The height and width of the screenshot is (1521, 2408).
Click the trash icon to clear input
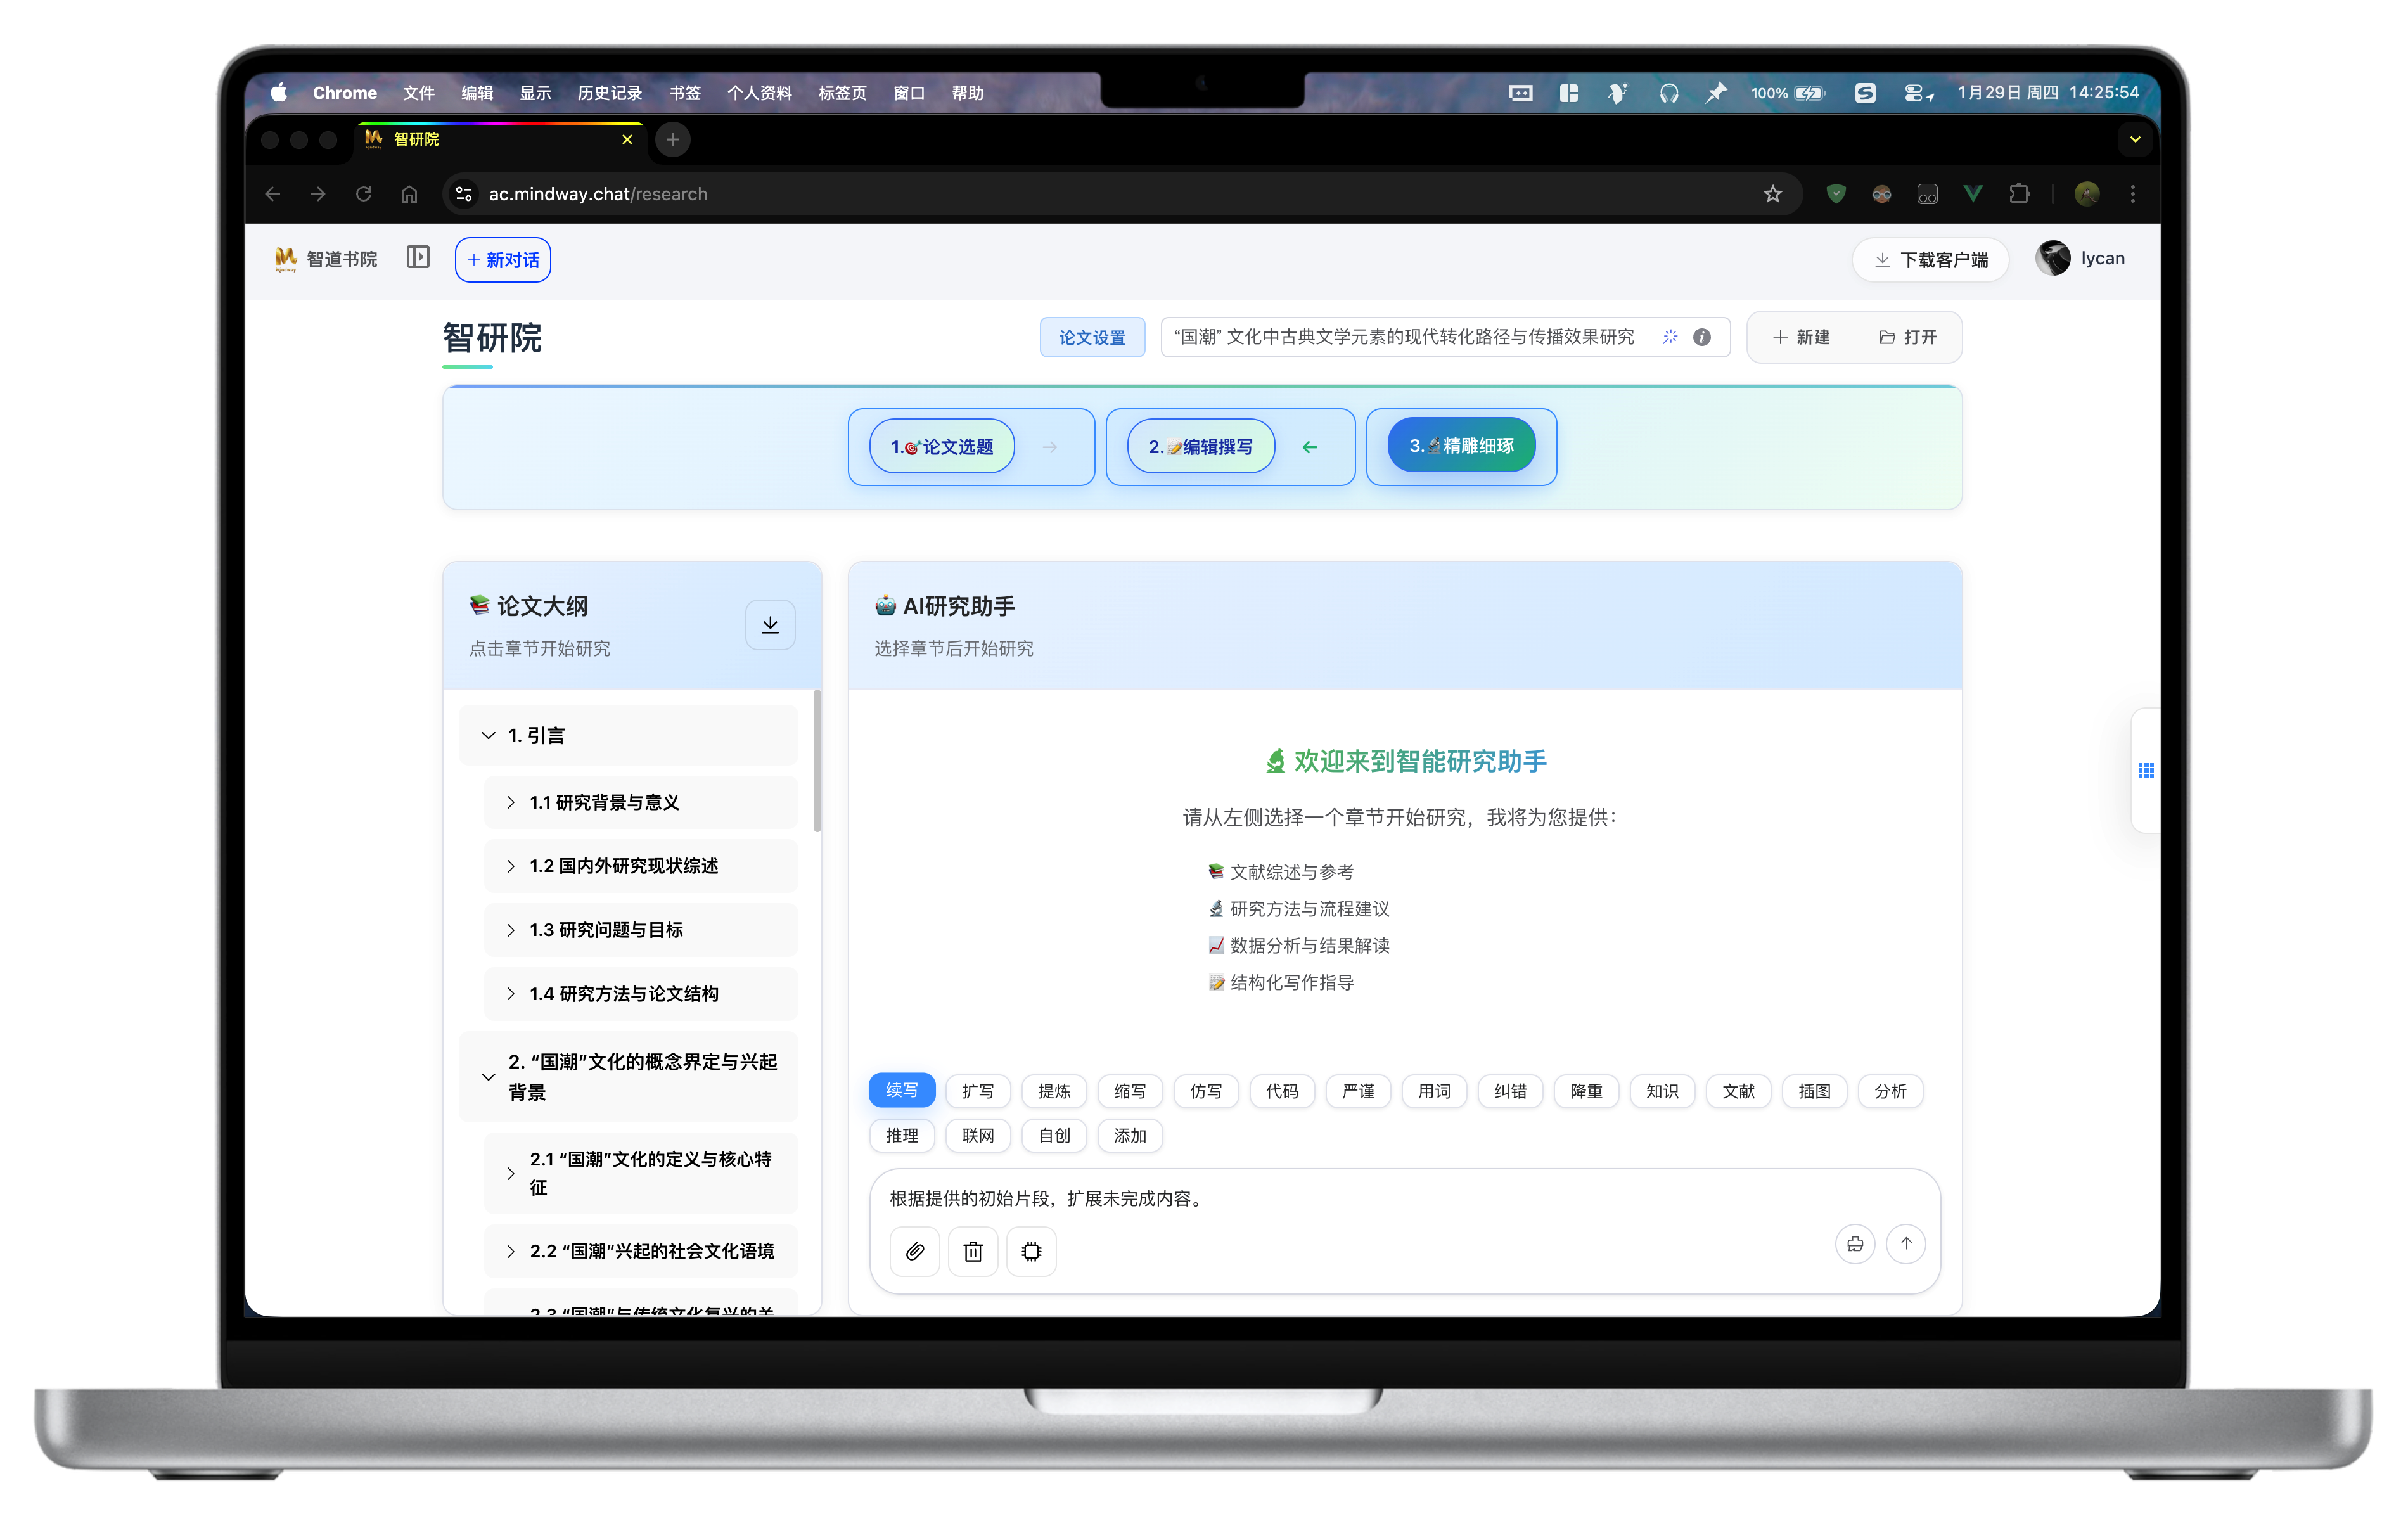click(973, 1251)
